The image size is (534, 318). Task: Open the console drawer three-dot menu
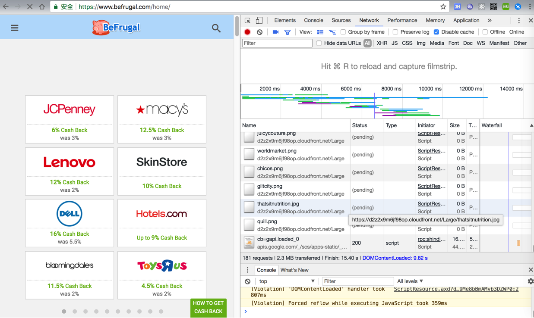click(247, 270)
